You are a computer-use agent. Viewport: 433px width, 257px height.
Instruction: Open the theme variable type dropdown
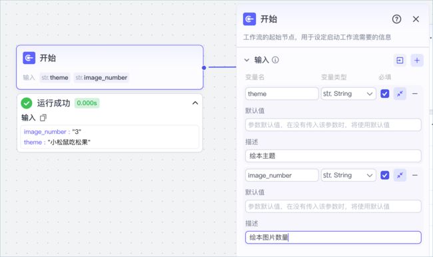[348, 94]
